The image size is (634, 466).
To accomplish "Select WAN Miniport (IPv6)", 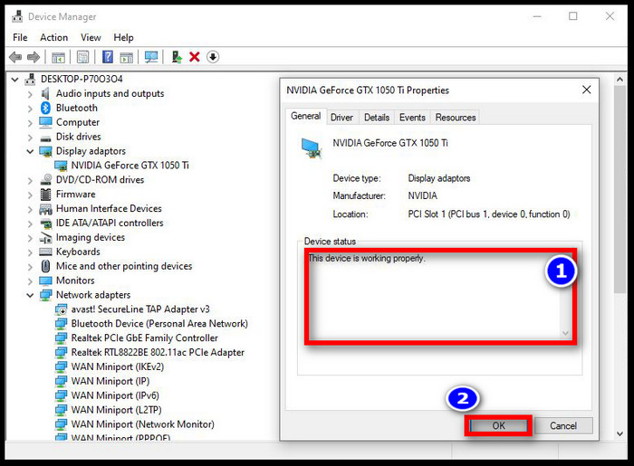I will [x=115, y=395].
